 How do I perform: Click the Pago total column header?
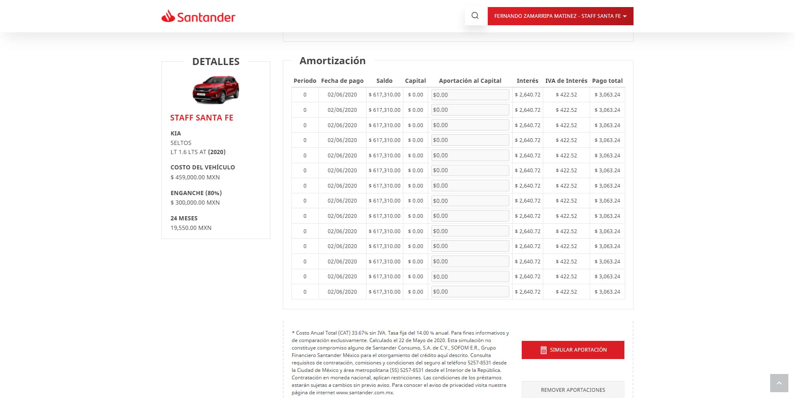607,81
